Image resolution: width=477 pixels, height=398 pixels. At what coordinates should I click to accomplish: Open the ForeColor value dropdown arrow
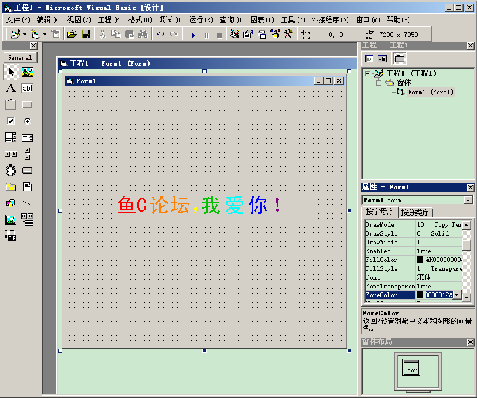[457, 295]
